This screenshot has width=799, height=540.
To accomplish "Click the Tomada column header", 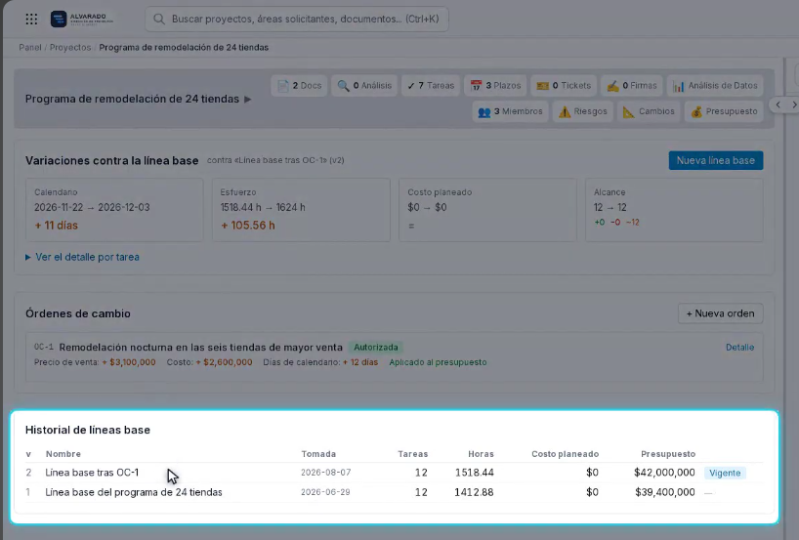I will coord(318,454).
